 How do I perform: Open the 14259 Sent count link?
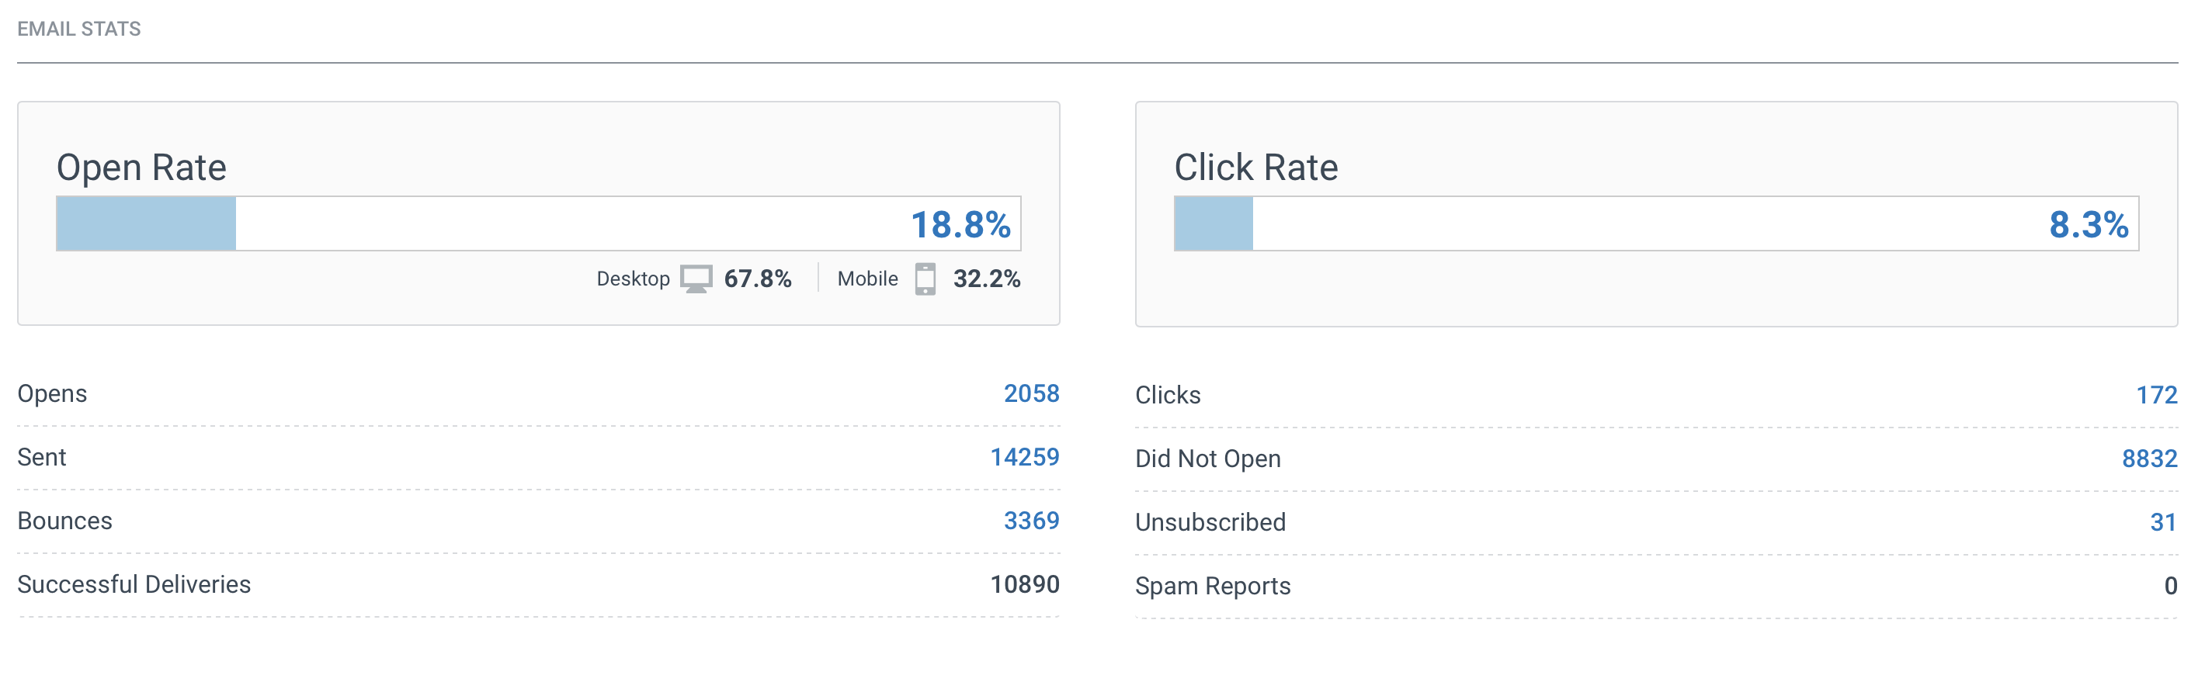(x=1024, y=457)
